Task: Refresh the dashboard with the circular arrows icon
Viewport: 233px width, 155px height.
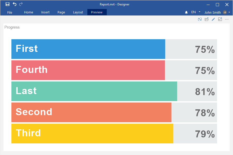Action: coord(200,19)
